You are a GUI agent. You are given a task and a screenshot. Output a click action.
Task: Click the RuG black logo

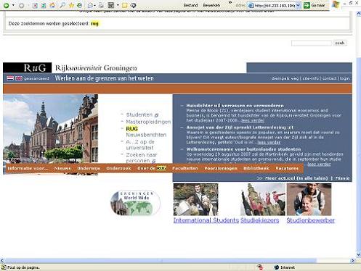tap(28, 67)
